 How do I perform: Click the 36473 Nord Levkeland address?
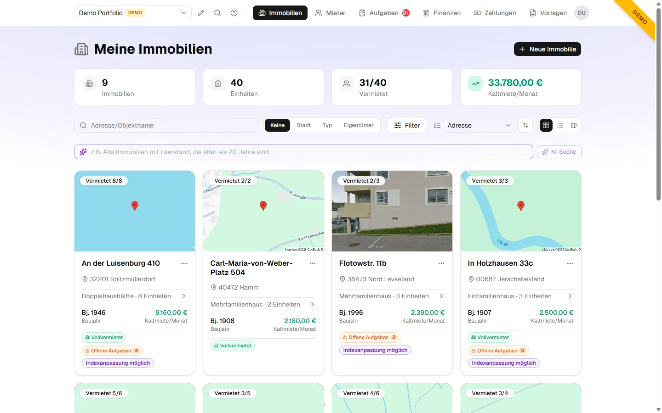click(x=381, y=279)
